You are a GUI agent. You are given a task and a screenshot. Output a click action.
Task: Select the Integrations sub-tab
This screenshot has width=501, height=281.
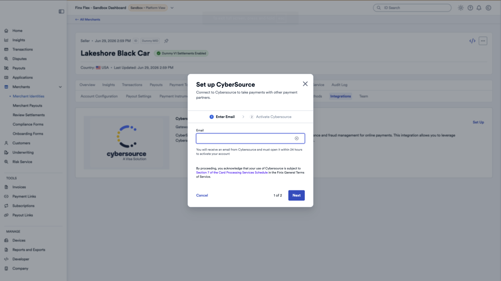pos(341,96)
